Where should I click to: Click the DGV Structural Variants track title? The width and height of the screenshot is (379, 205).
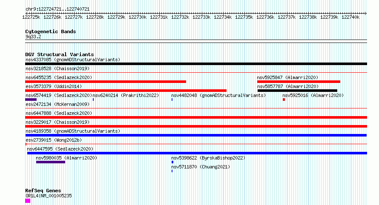pyautogui.click(x=60, y=54)
